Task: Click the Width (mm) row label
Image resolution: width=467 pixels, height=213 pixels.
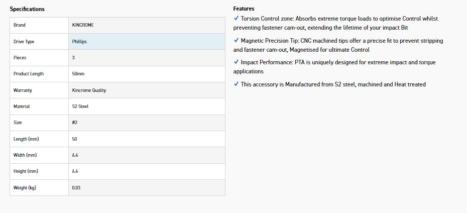Action: click(25, 155)
